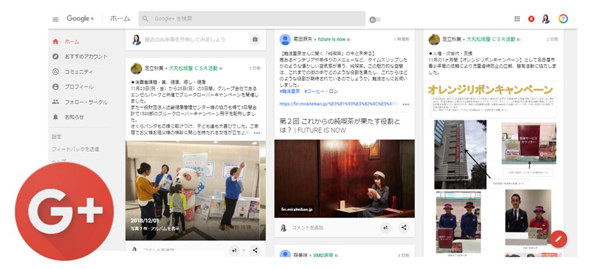590x269 pixels.
Task: Click the 3日前 timestamp on left post
Action: click(x=254, y=68)
